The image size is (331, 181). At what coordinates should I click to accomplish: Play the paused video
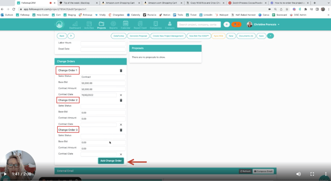5,174
